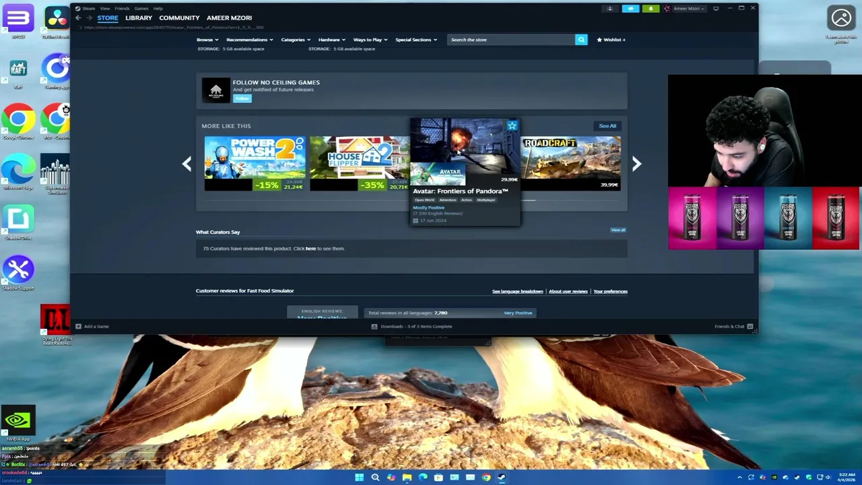
Task: Open the NVIDIA App desktop icon
Action: 18,424
